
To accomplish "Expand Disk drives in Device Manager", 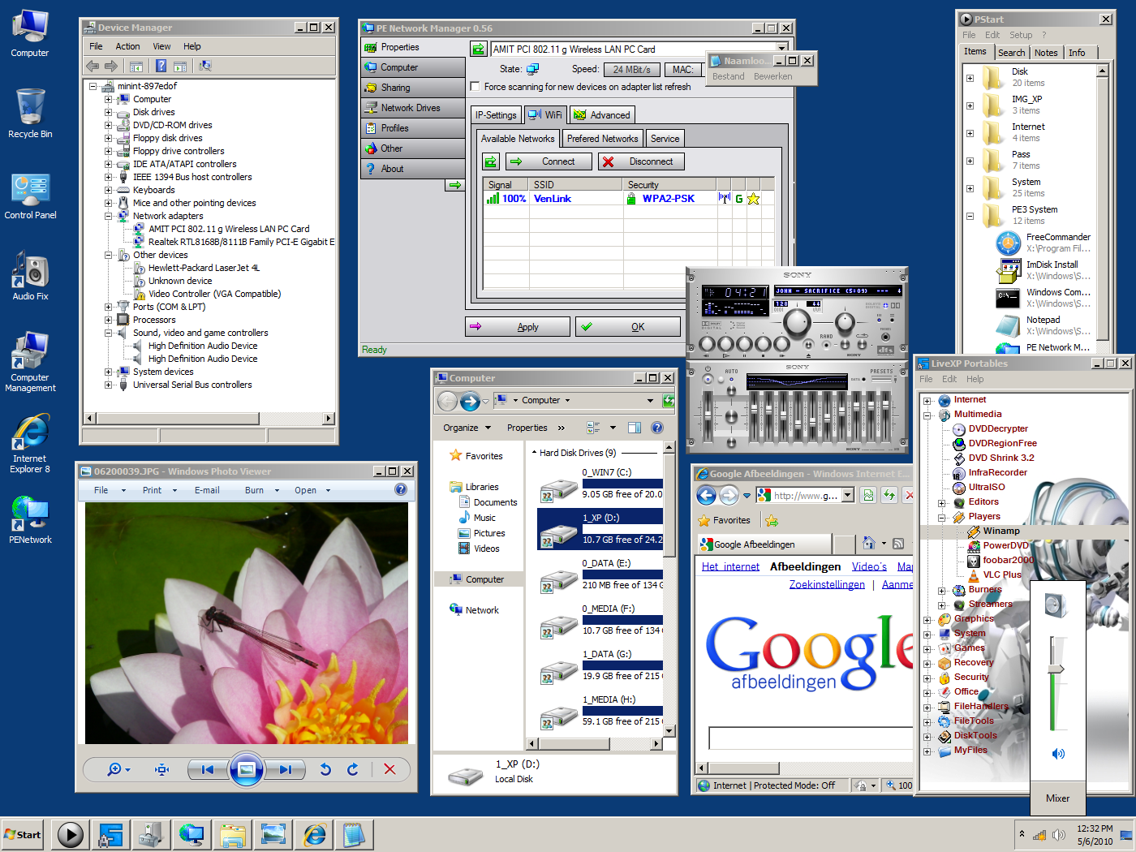I will click(x=108, y=112).
